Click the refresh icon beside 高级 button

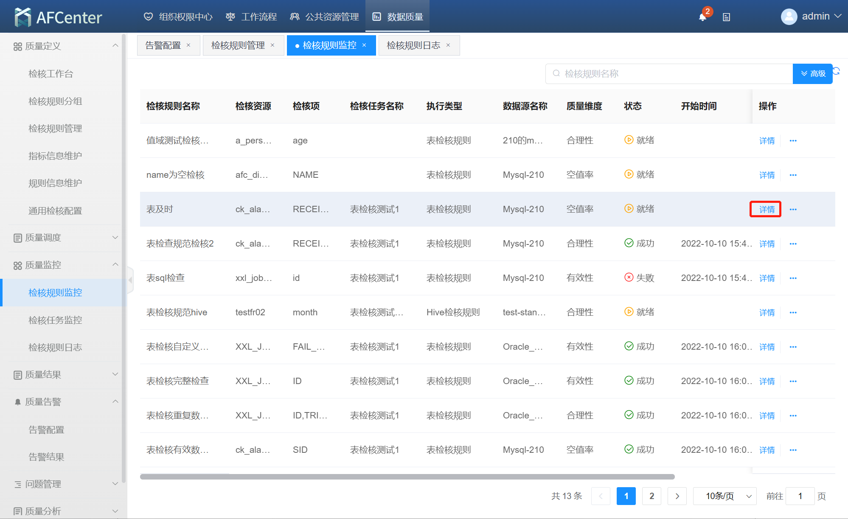pos(836,71)
